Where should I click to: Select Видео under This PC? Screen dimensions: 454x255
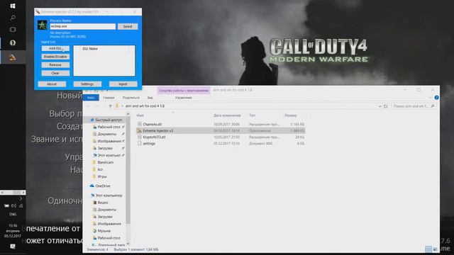(102, 203)
